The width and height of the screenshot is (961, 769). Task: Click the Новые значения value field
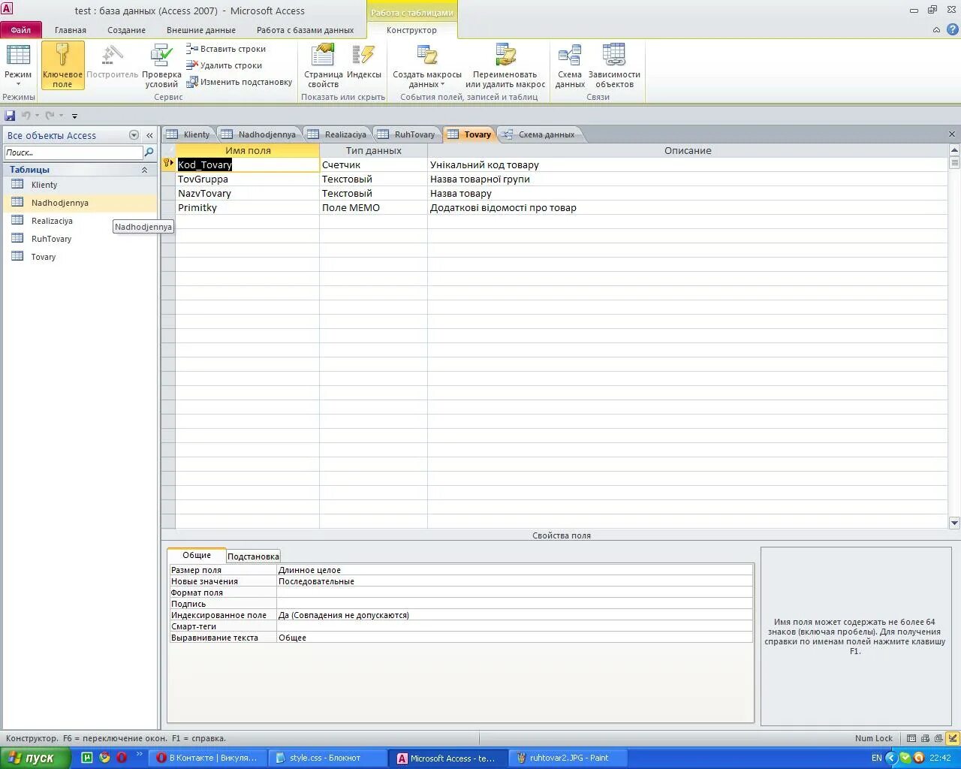514,581
